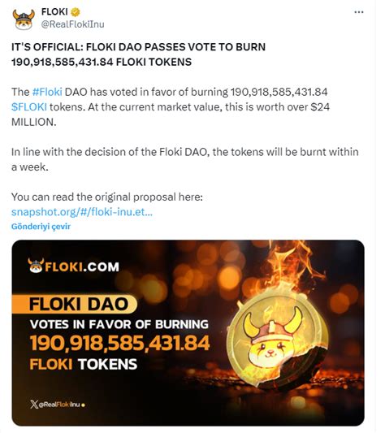
Task: Click the MILLION text in the post body
Action: [x=33, y=122]
